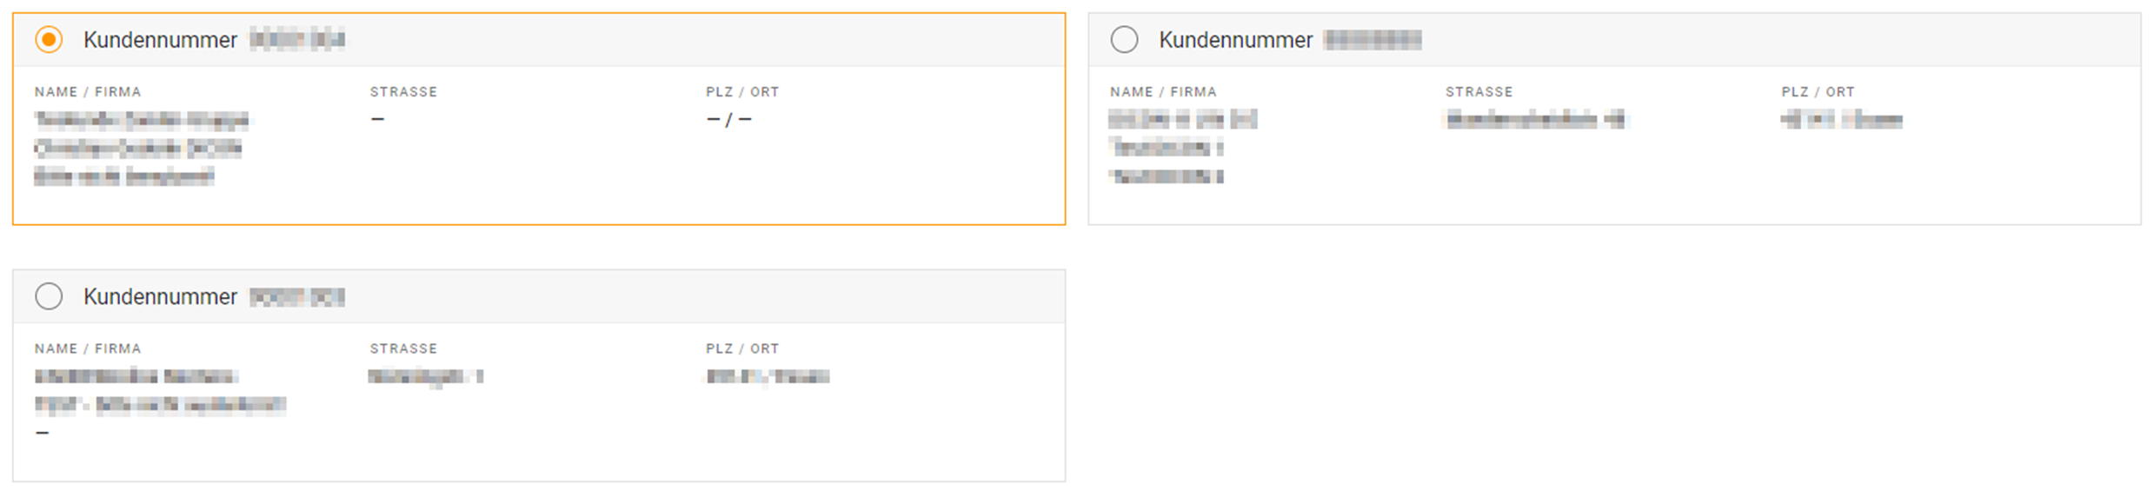Select the third customer card's radio button
This screenshot has height=504, width=2154.
click(x=49, y=297)
